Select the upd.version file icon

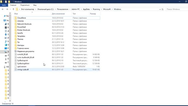pos(16,67)
